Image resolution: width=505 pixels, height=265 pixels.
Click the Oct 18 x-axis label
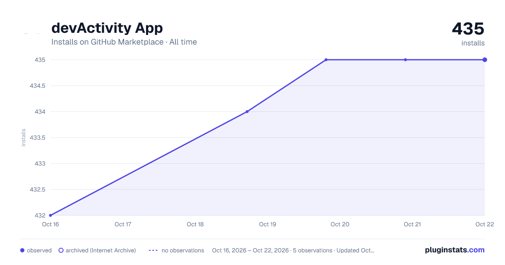195,224
